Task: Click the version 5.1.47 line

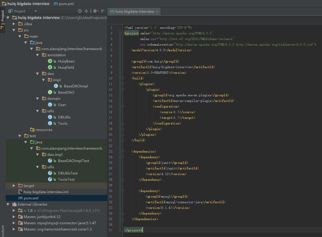Action: tap(168, 208)
